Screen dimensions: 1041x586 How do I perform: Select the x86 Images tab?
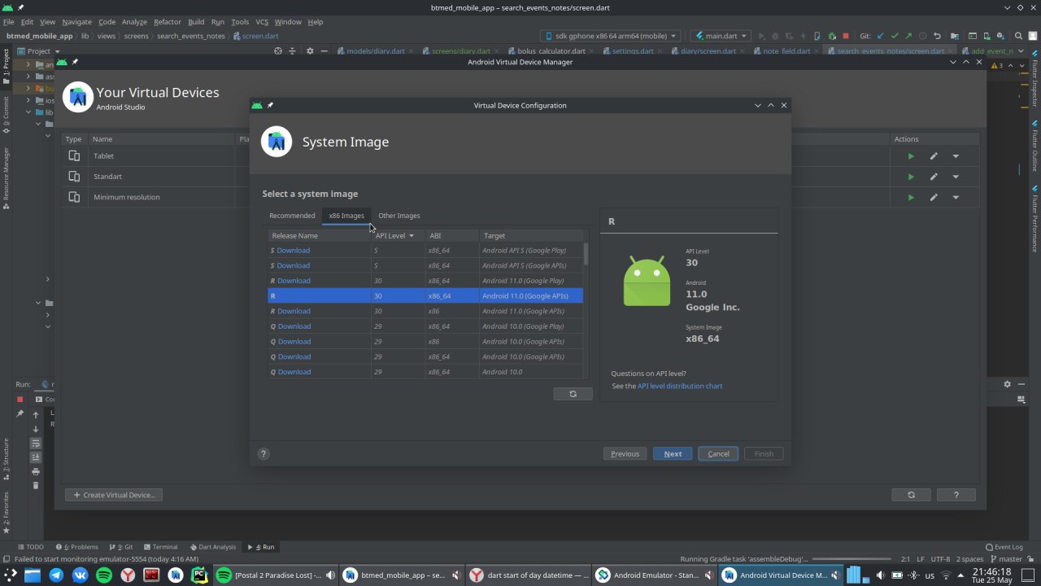click(346, 216)
